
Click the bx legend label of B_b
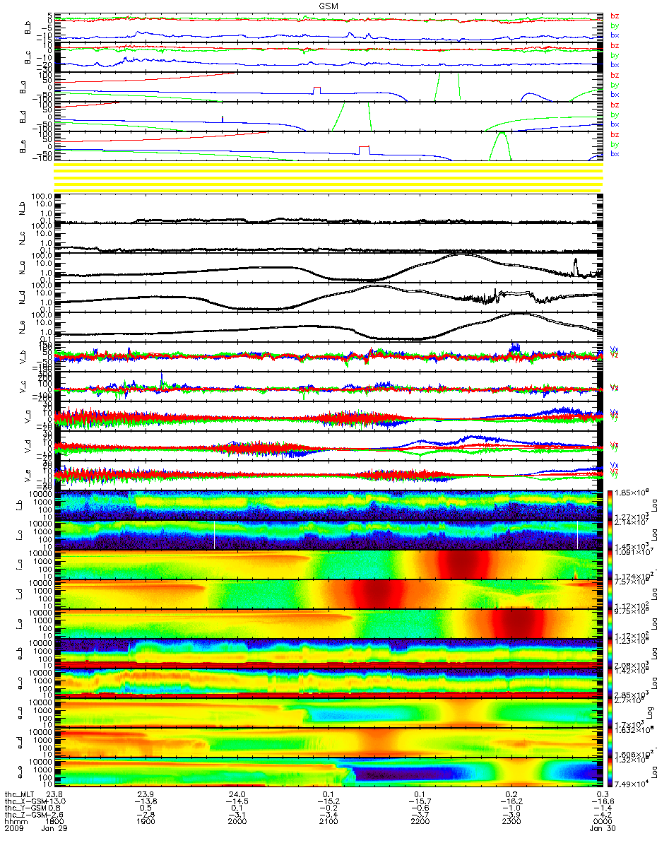[615, 35]
